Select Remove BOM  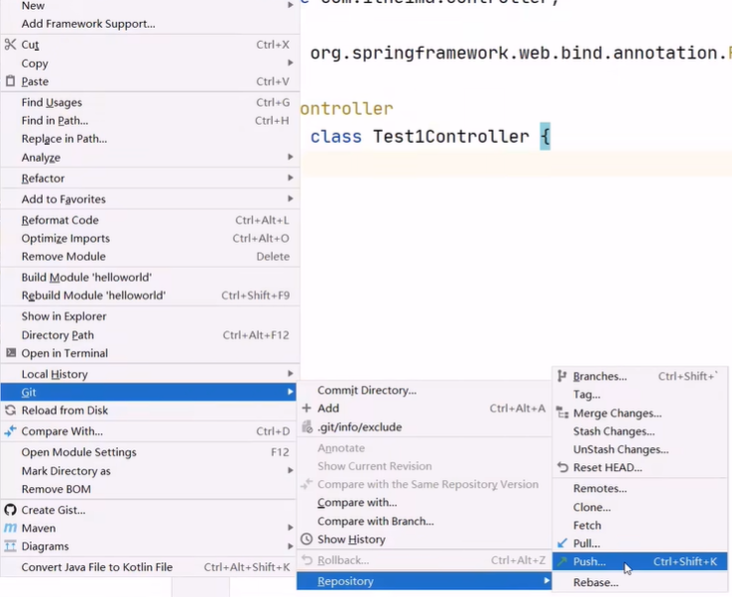click(150, 489)
